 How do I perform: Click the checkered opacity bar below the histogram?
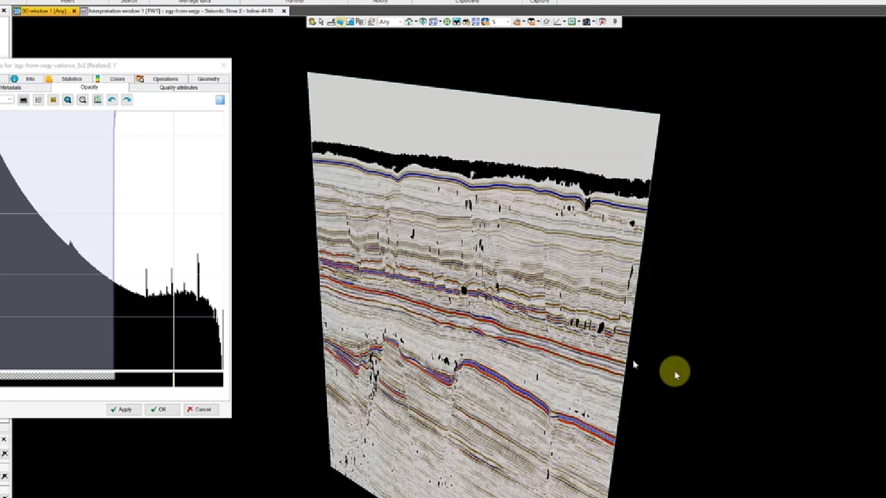click(57, 376)
